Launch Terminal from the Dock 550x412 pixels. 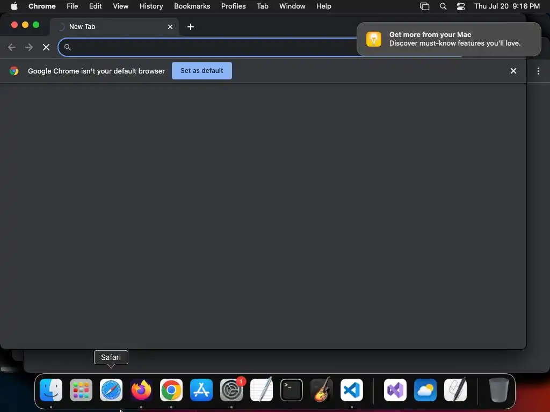tap(292, 390)
